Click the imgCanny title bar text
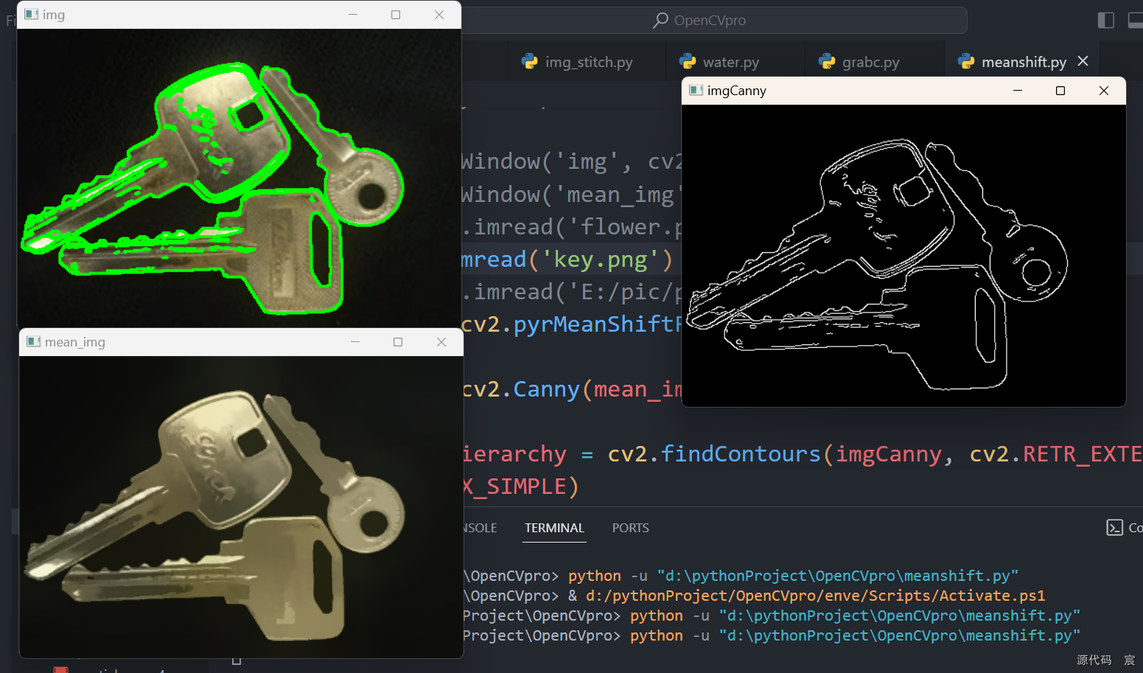1143x673 pixels. coord(737,91)
